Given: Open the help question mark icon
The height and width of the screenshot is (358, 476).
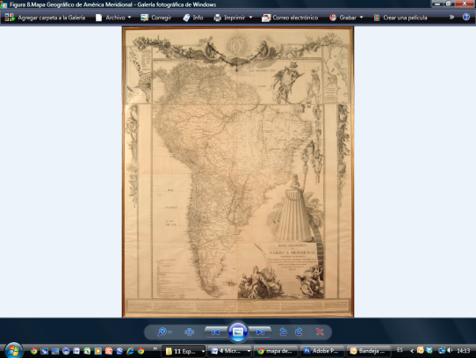Looking at the screenshot, I should click(x=466, y=18).
